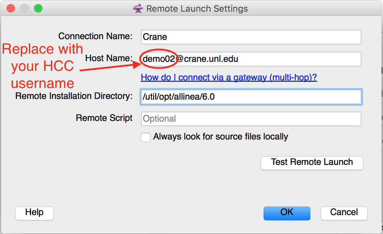Enable Always look for source files locally
Screen dimensions: 383x234
click(x=146, y=137)
